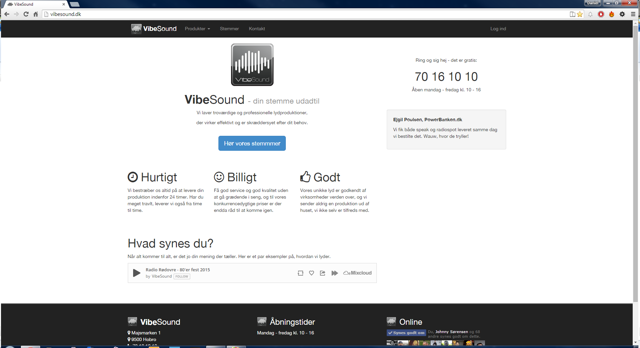This screenshot has height=348, width=640.
Task: Click the Godt thumbs-up icon
Action: tap(305, 177)
